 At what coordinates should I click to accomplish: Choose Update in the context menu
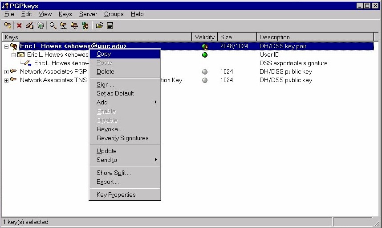[x=125, y=151]
